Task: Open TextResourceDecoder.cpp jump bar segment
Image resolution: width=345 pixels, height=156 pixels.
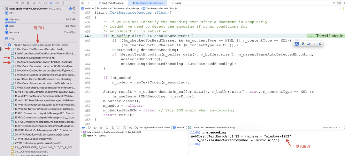Action: click(125, 8)
